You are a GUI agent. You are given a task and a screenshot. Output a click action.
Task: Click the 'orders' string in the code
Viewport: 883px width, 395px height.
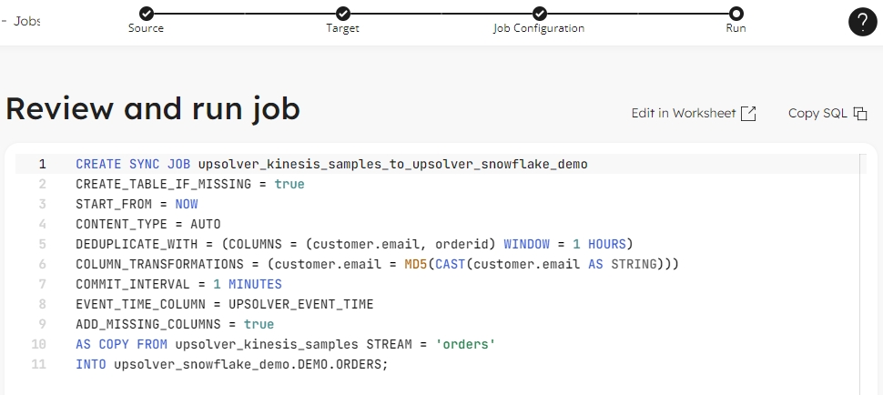tap(465, 344)
